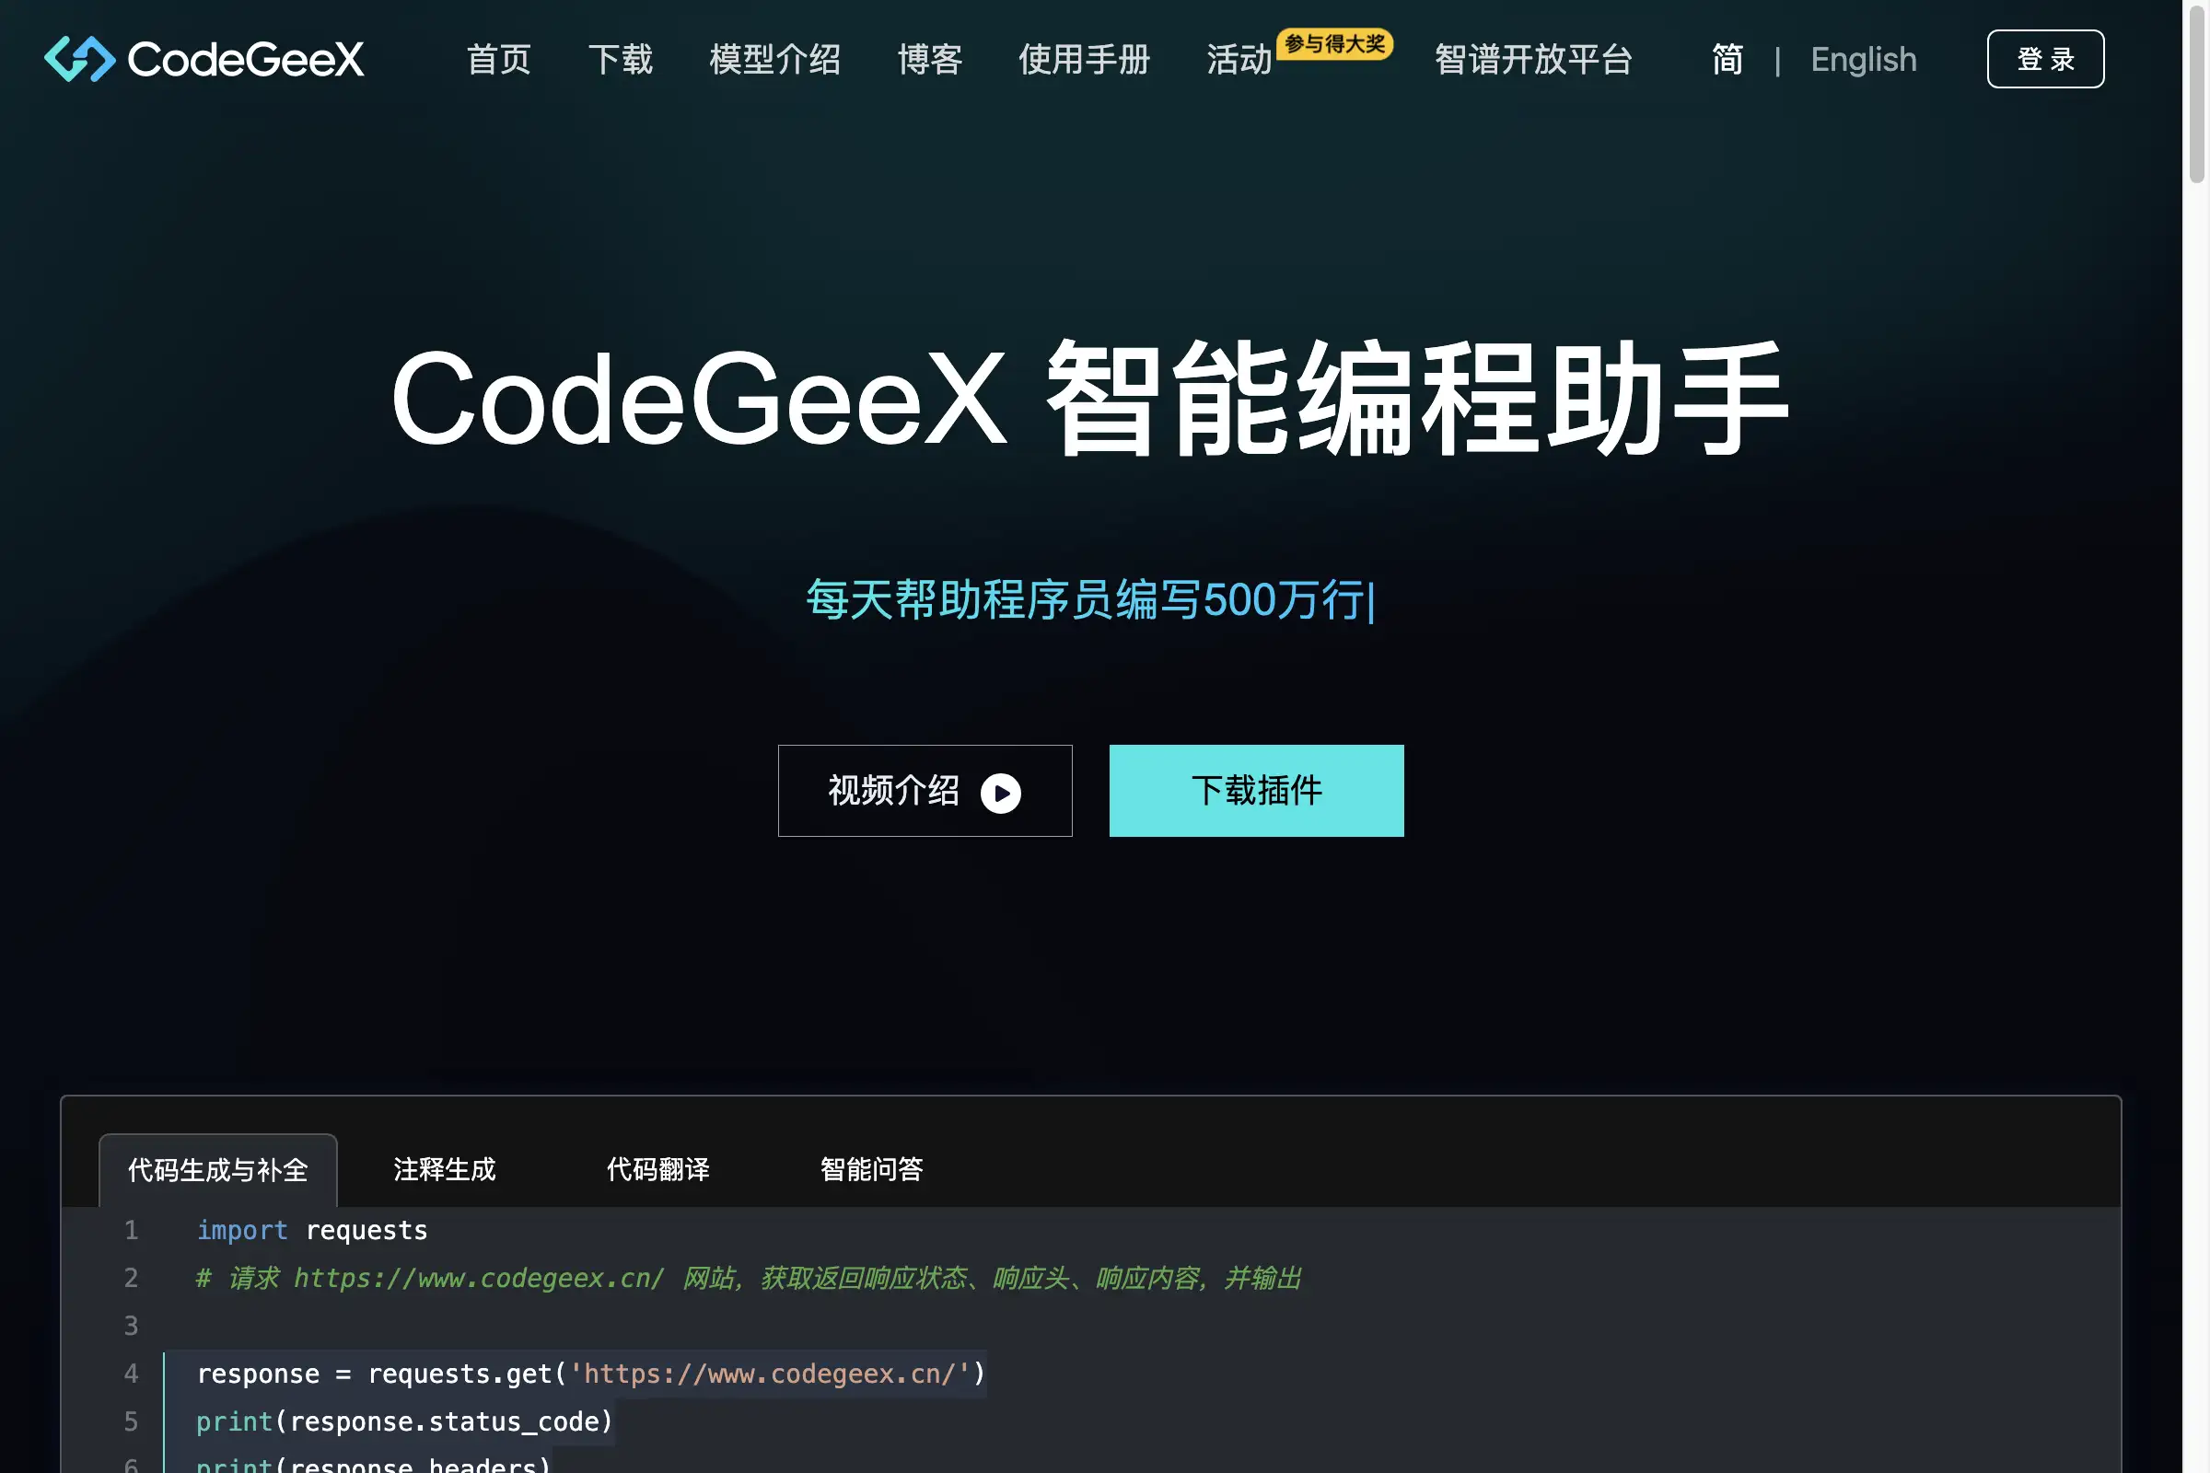
Task: Click the 下载插件 button
Action: coord(1256,789)
